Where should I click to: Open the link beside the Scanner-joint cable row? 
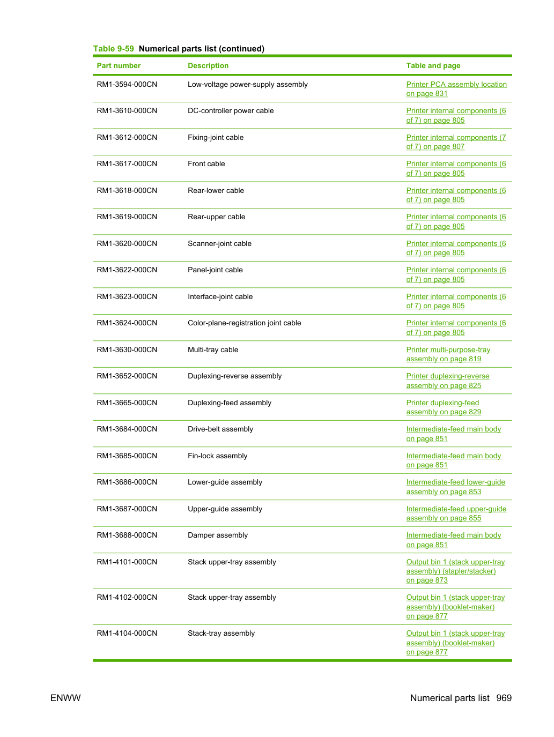pyautogui.click(x=456, y=248)
